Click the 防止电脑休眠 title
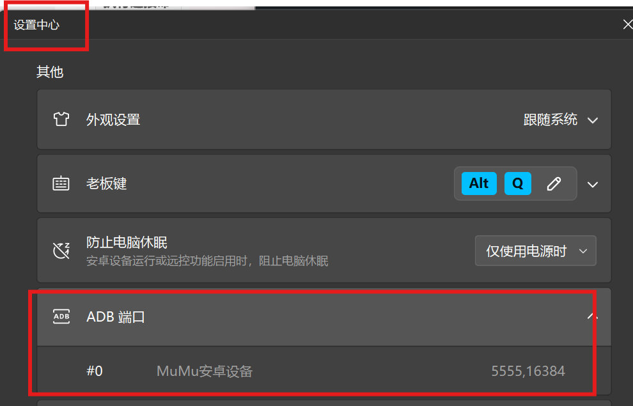 point(127,242)
